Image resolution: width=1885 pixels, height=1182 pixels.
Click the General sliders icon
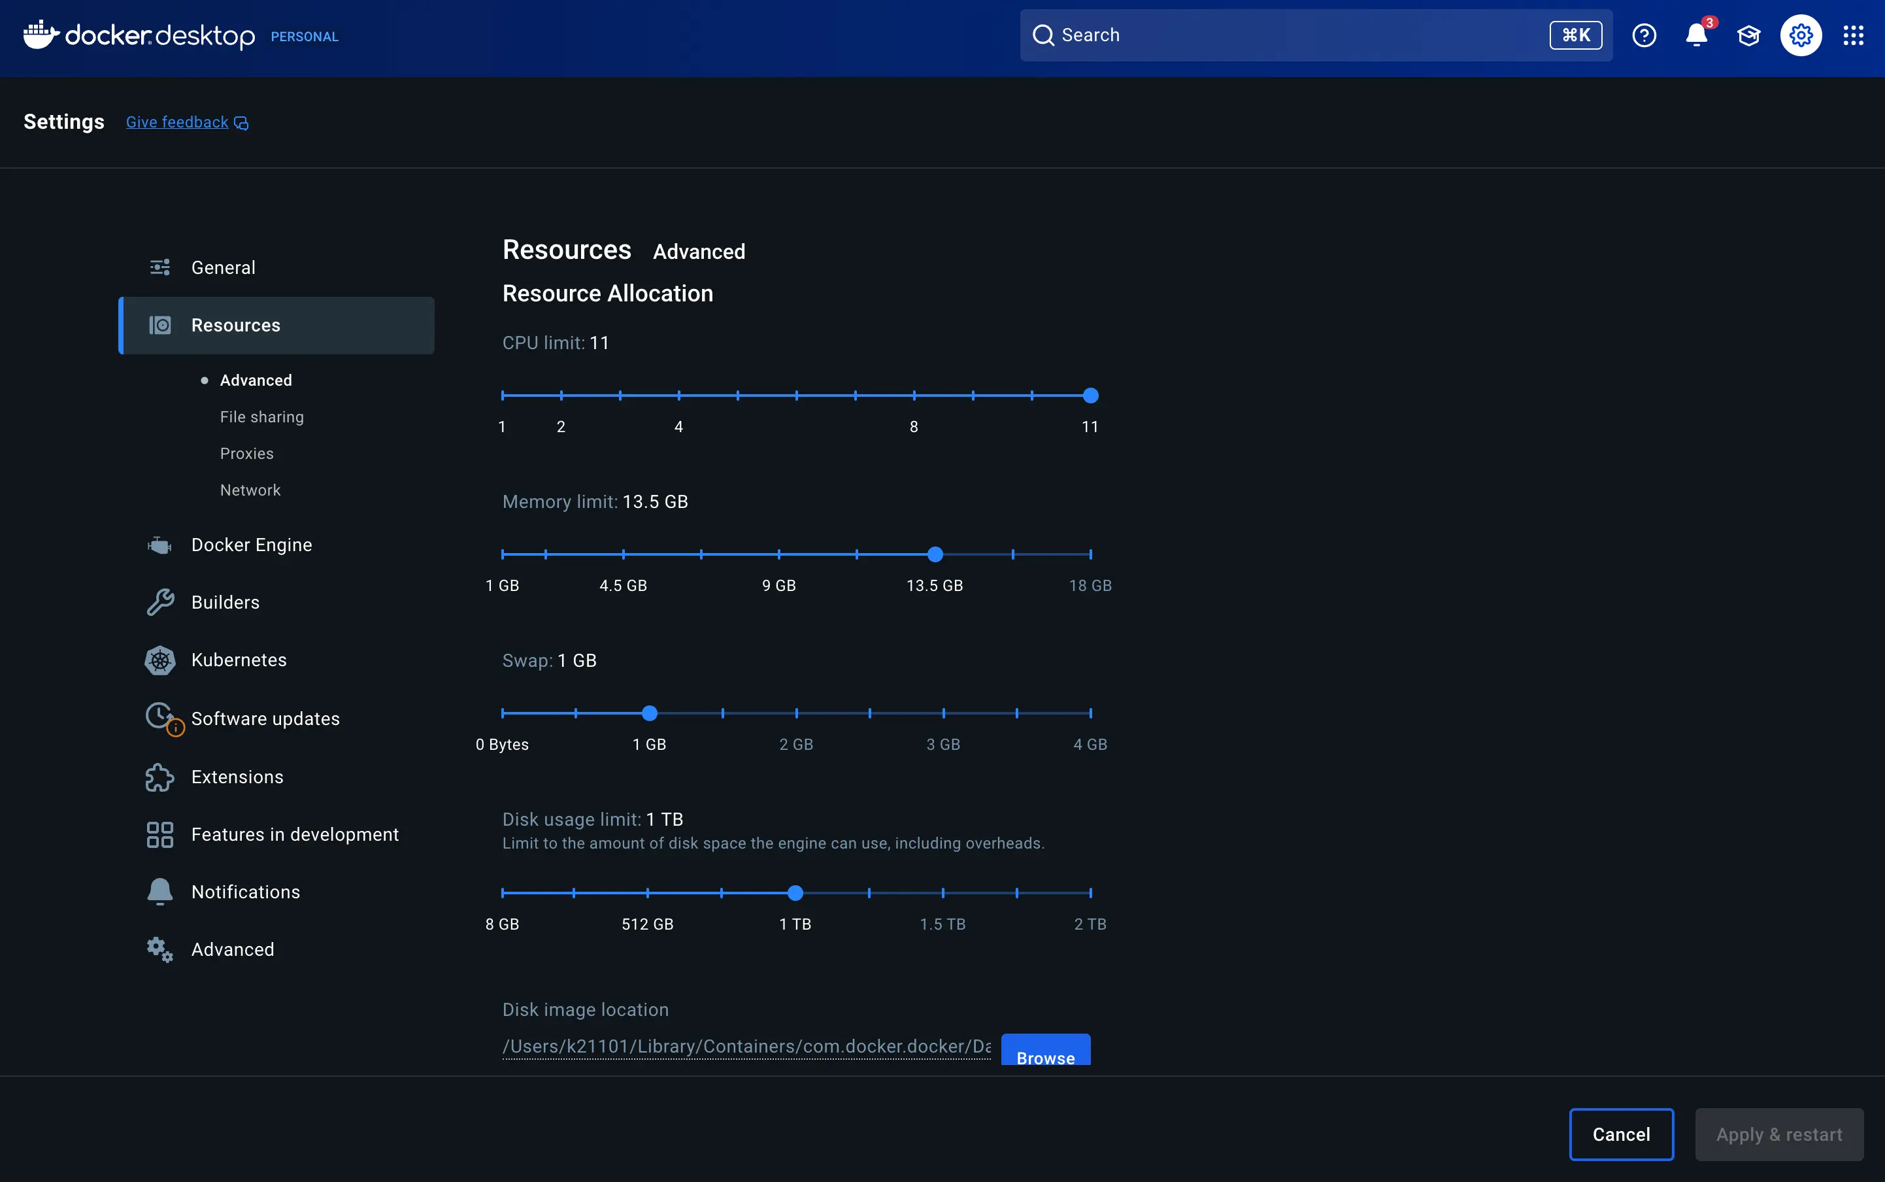pos(160,267)
